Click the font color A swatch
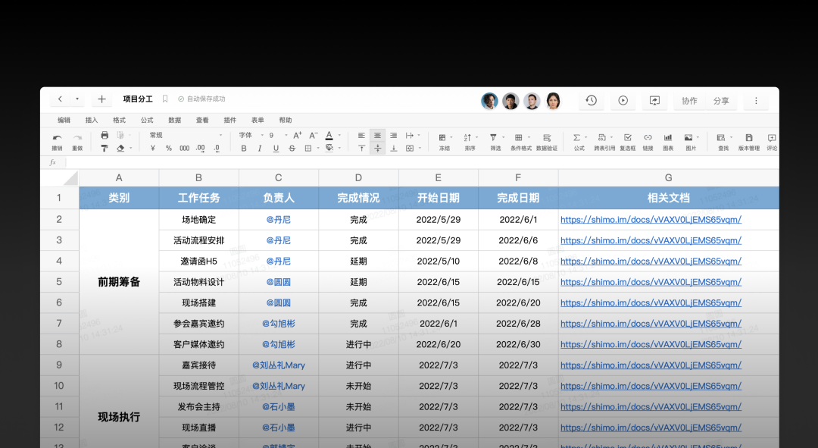 [x=329, y=135]
